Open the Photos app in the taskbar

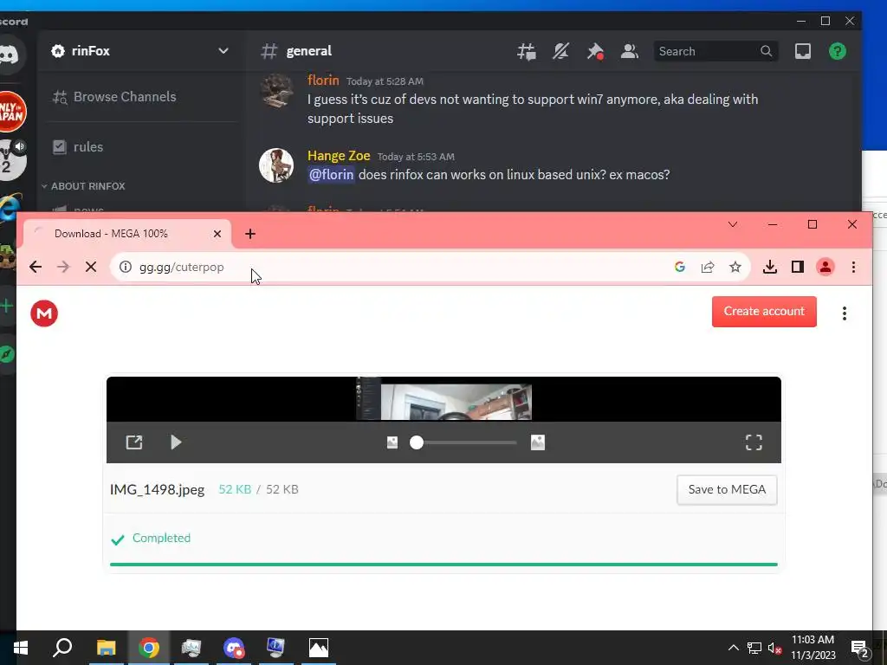point(319,648)
